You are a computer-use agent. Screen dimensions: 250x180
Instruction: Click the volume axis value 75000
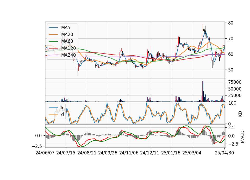pos(235,82)
